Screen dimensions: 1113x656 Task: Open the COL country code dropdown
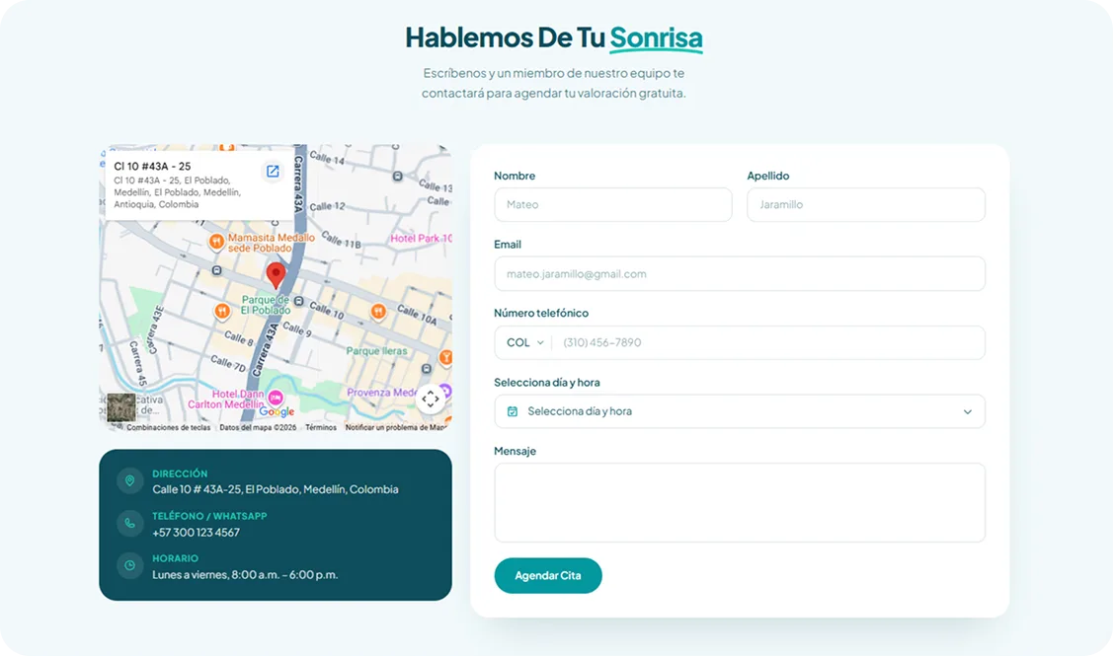point(525,342)
